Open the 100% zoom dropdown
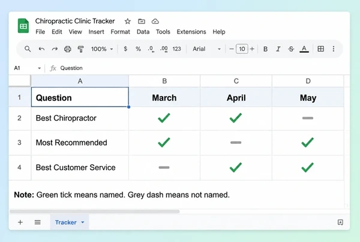Image resolution: width=360 pixels, height=242 pixels. [102, 49]
